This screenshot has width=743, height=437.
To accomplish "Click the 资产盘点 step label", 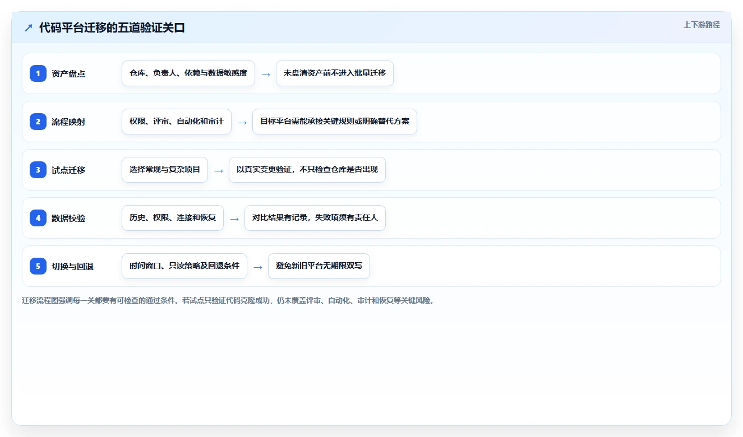I will click(68, 73).
